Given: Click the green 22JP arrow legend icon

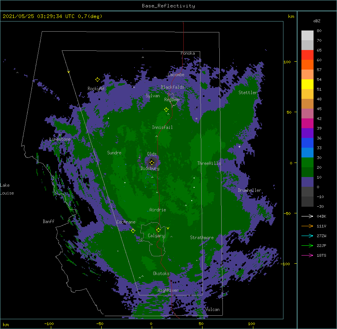Looking at the screenshot, I should click(307, 245).
